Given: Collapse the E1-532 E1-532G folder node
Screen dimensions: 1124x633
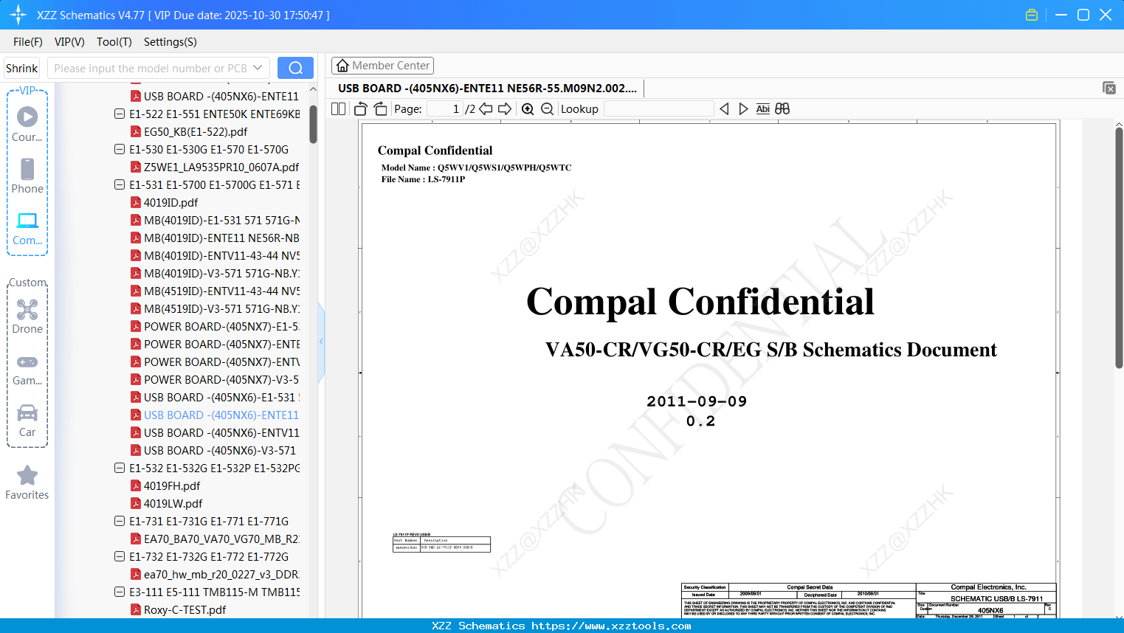Looking at the screenshot, I should tap(120, 468).
